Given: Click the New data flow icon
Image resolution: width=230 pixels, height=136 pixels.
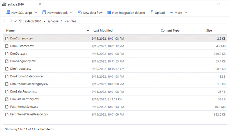Looking at the screenshot, I should 80,13.
